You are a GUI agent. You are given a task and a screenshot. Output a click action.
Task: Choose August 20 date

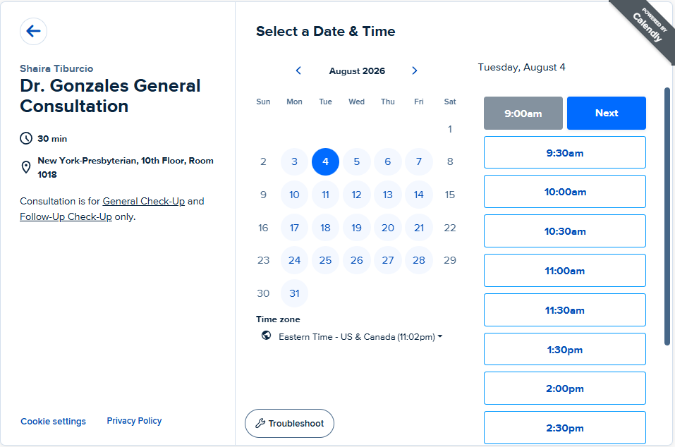387,228
